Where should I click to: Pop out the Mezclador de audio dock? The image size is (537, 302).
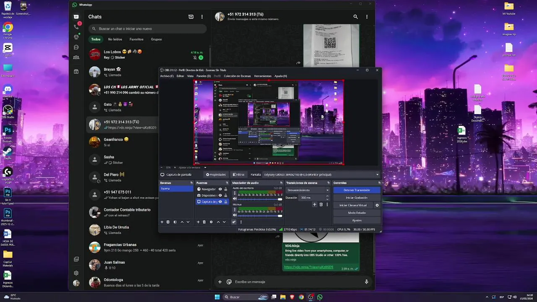click(281, 183)
